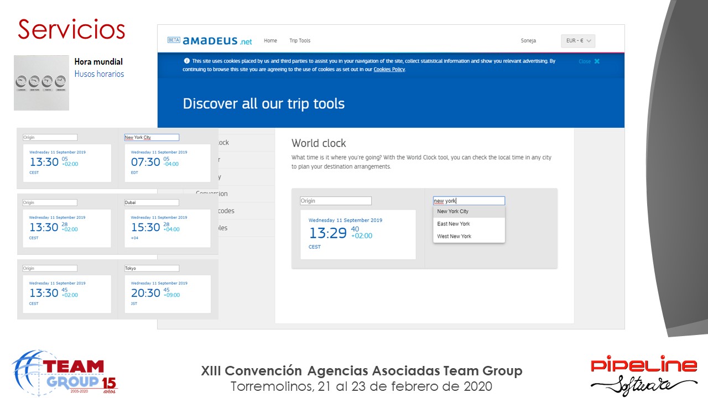Image resolution: width=708 pixels, height=398 pixels.
Task: Click the info icon in cookie banner
Action: 187,61
